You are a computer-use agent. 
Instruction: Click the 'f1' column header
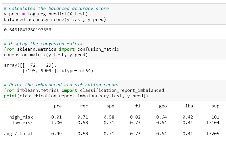[138, 106]
